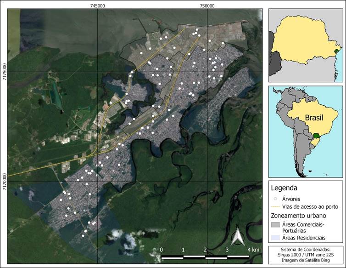Screen dimensions: 346x268
Task: Select the light blue Áreas Residenciais swatch
Action: pos(275,238)
